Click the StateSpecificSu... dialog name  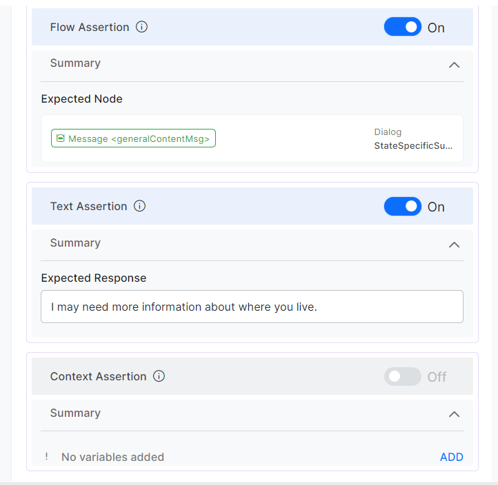click(414, 145)
